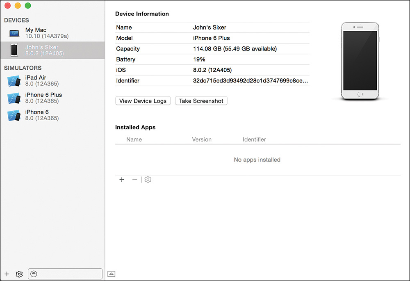The height and width of the screenshot is (281, 410).
Task: Click the device name value John's Sixer
Action: (210, 27)
